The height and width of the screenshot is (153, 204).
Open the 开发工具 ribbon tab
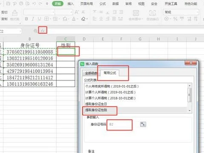(171, 4)
